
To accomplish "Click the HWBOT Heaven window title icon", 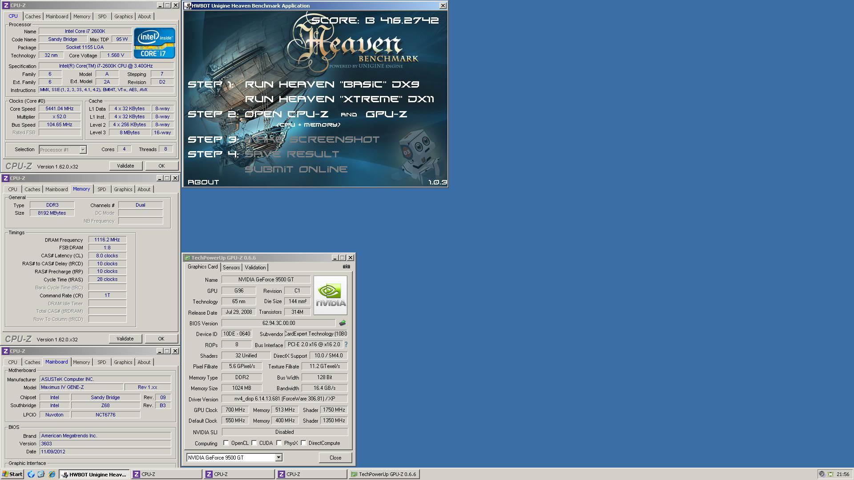I will (188, 6).
